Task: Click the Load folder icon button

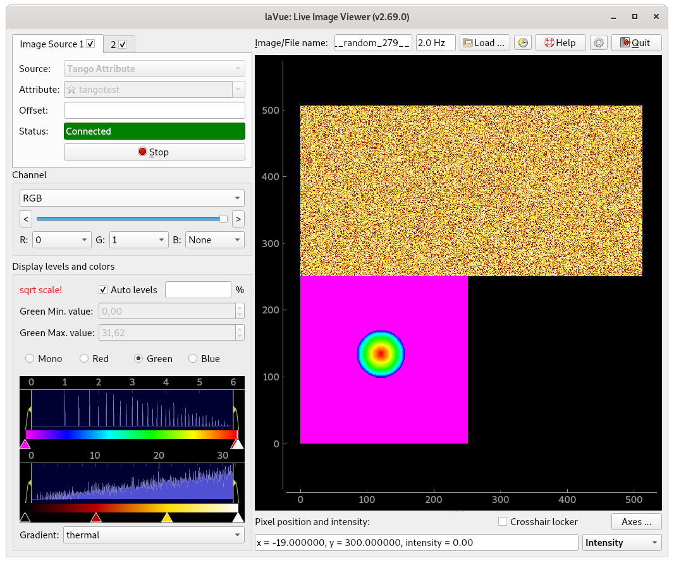Action: (x=484, y=43)
